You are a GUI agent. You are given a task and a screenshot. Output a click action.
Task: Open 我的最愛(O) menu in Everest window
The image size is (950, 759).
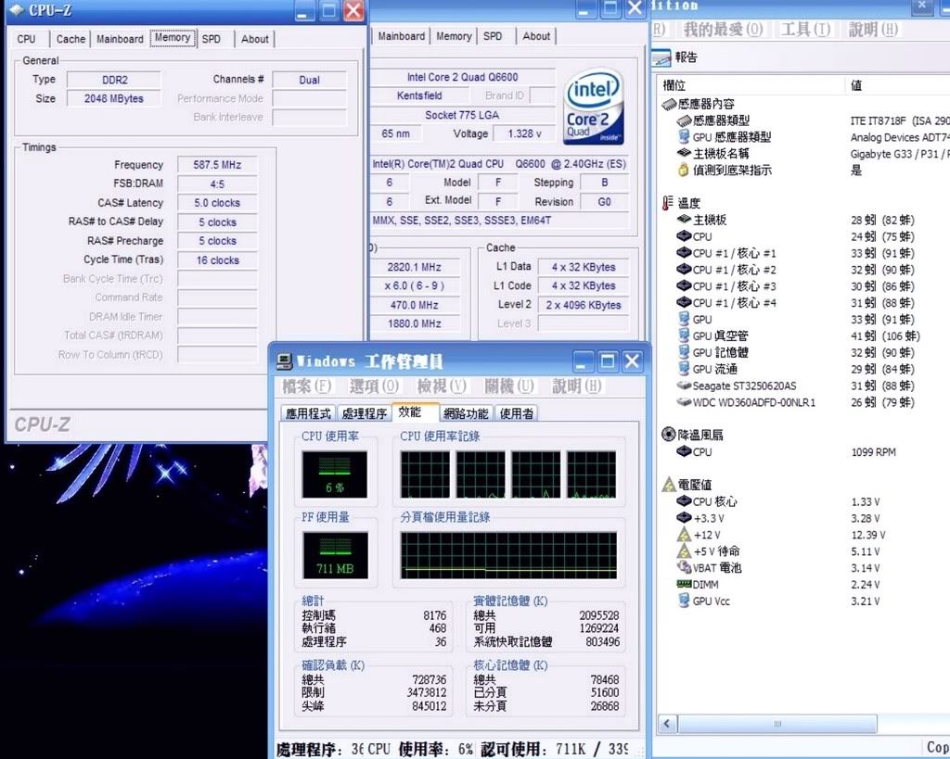(723, 29)
